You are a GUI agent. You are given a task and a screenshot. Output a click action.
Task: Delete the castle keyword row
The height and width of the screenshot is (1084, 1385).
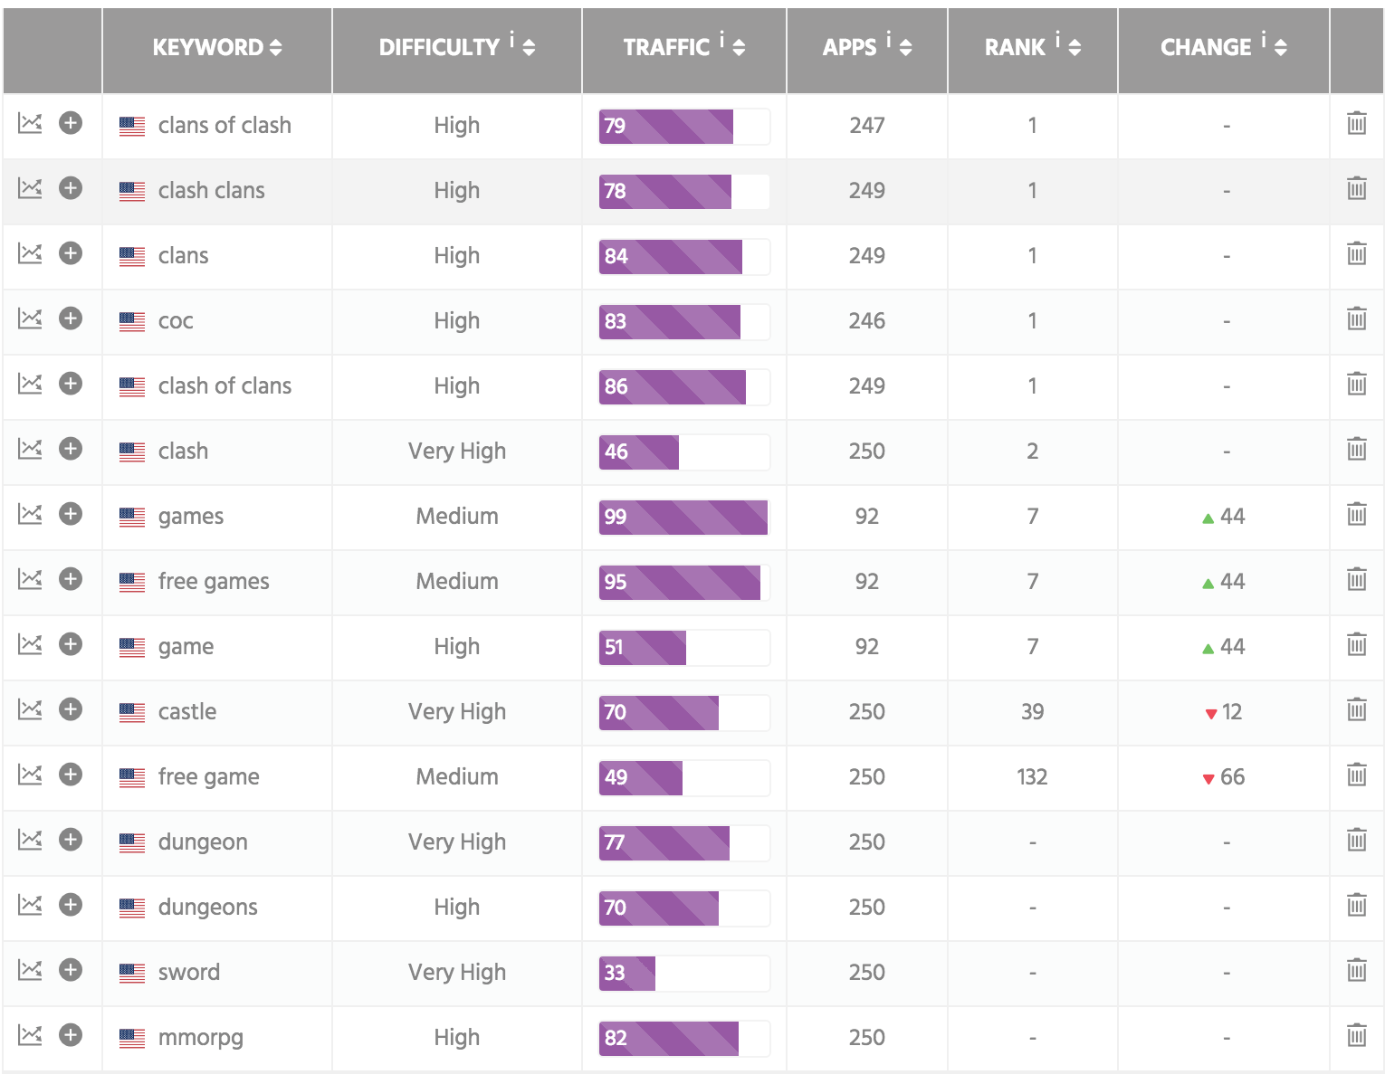tap(1356, 709)
